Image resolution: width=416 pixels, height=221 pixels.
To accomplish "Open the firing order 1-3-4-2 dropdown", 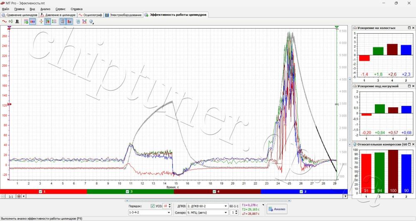I will [x=150, y=213].
